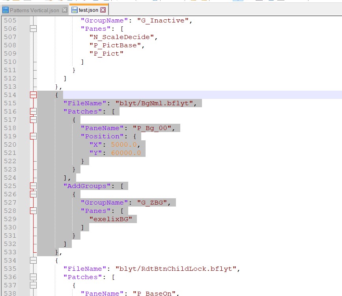Click the opening brace on line 534
This screenshot has width=342, height=296.
coord(57,261)
